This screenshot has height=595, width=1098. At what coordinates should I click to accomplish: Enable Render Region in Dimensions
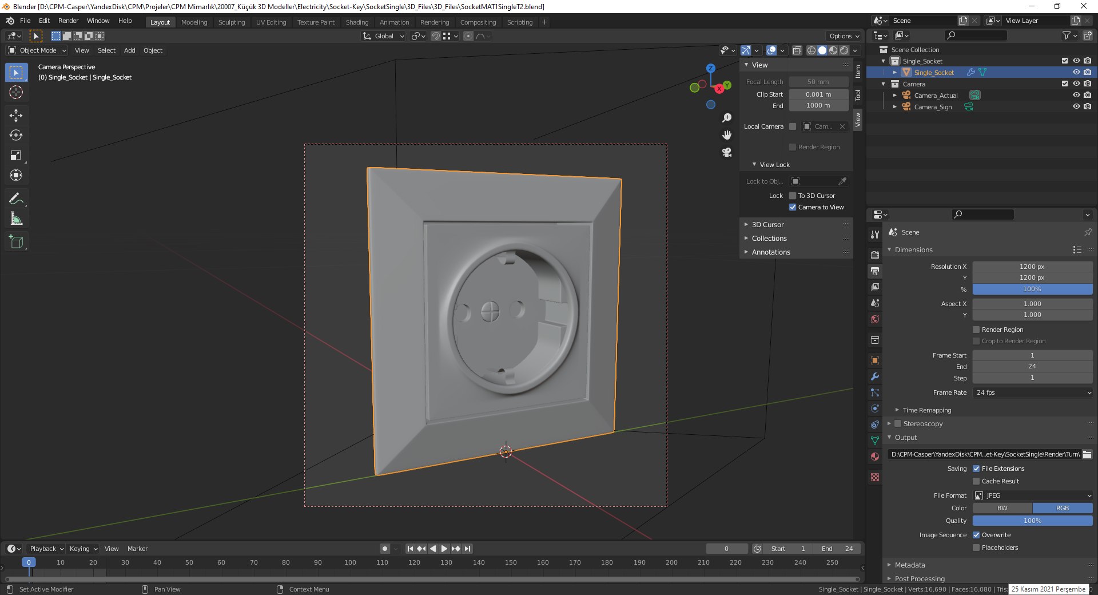(x=976, y=330)
